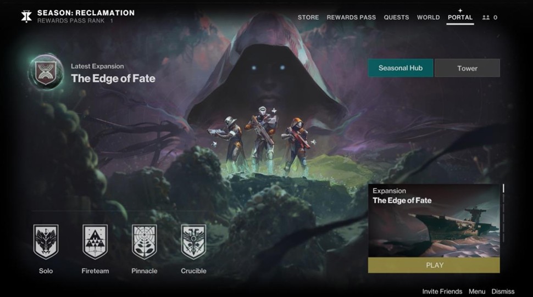Open the Quests tab
The width and height of the screenshot is (533, 297).
click(x=396, y=18)
